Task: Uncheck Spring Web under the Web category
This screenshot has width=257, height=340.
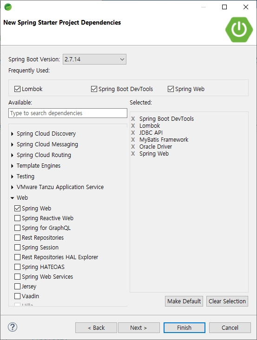Action: (x=17, y=209)
